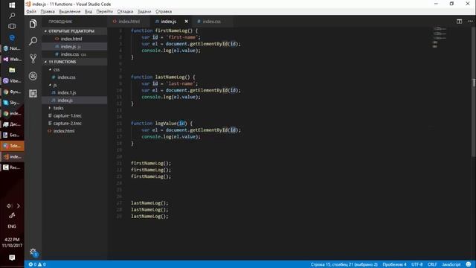Open the View menu (Вид)
This screenshot has height=268, width=476.
click(x=89, y=12)
